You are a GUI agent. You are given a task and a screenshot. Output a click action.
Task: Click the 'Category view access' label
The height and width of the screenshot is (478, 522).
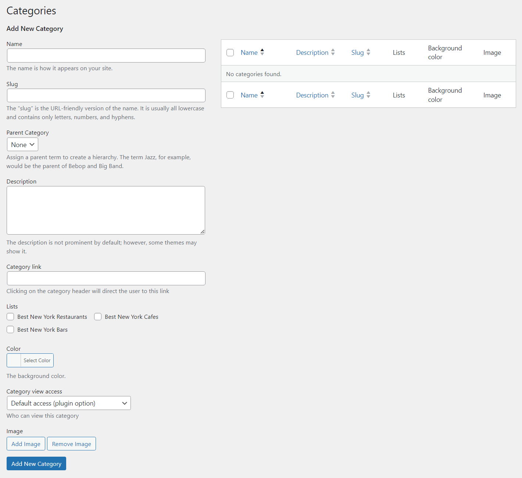point(34,391)
